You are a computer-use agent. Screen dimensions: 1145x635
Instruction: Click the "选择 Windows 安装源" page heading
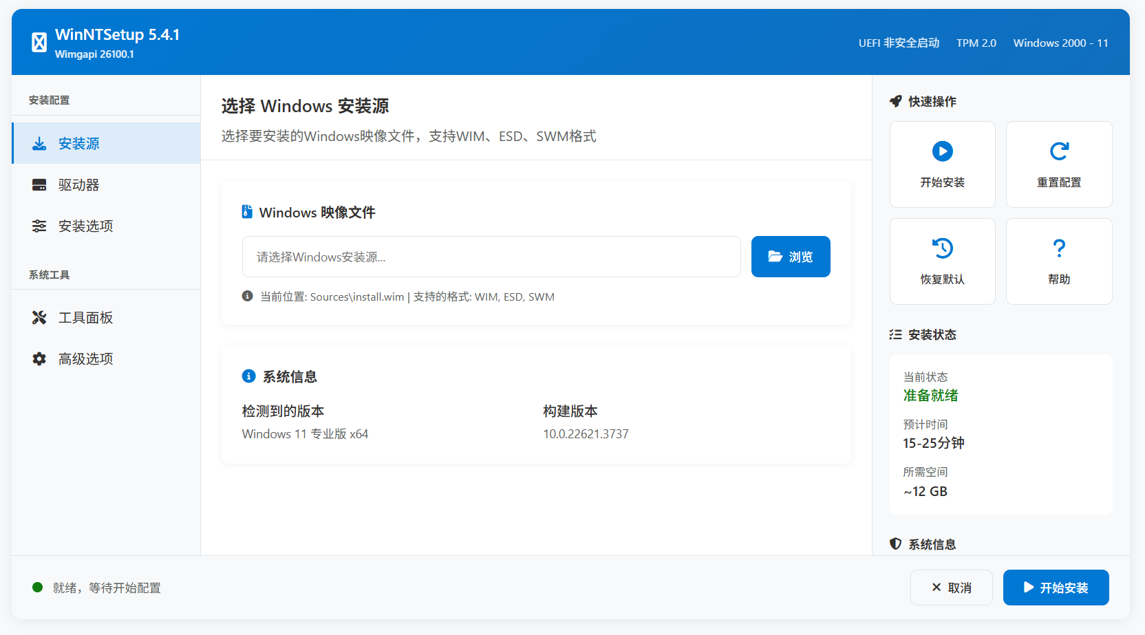(x=305, y=106)
